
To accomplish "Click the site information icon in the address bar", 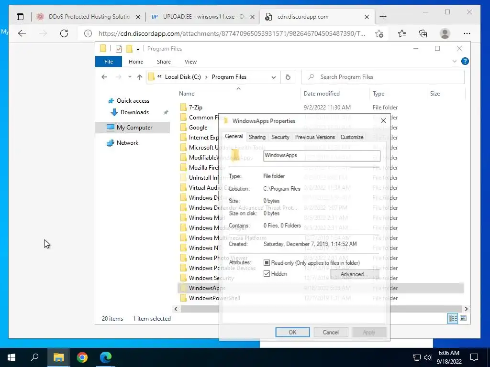I will click(x=88, y=33).
